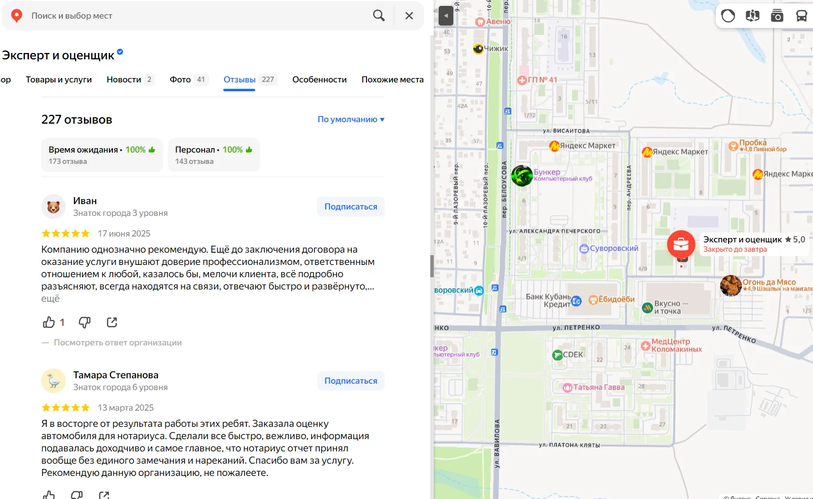Click the search magnifier icon
The image size is (813, 499).
pyautogui.click(x=379, y=16)
